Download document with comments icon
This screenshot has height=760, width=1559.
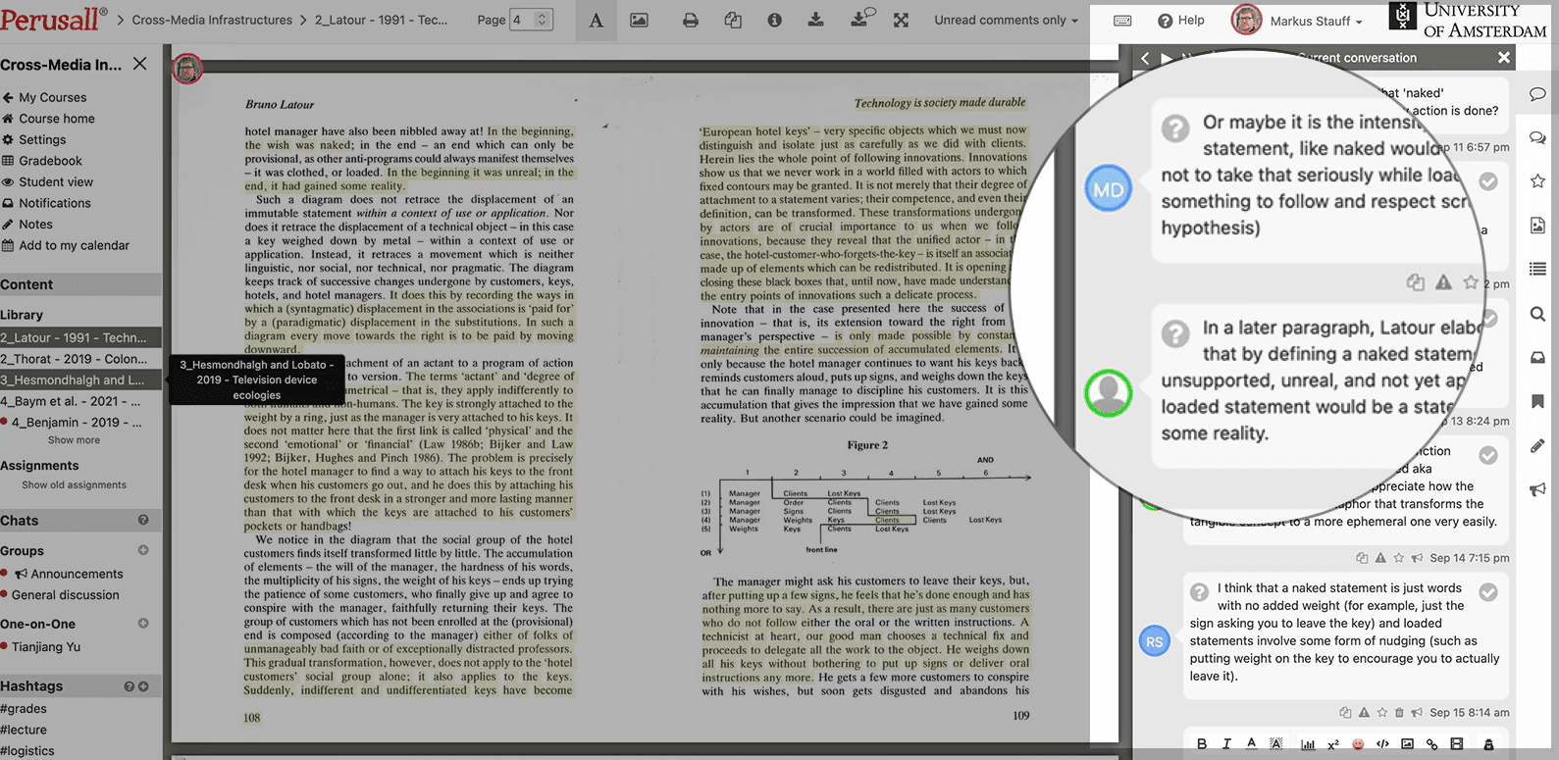[861, 19]
